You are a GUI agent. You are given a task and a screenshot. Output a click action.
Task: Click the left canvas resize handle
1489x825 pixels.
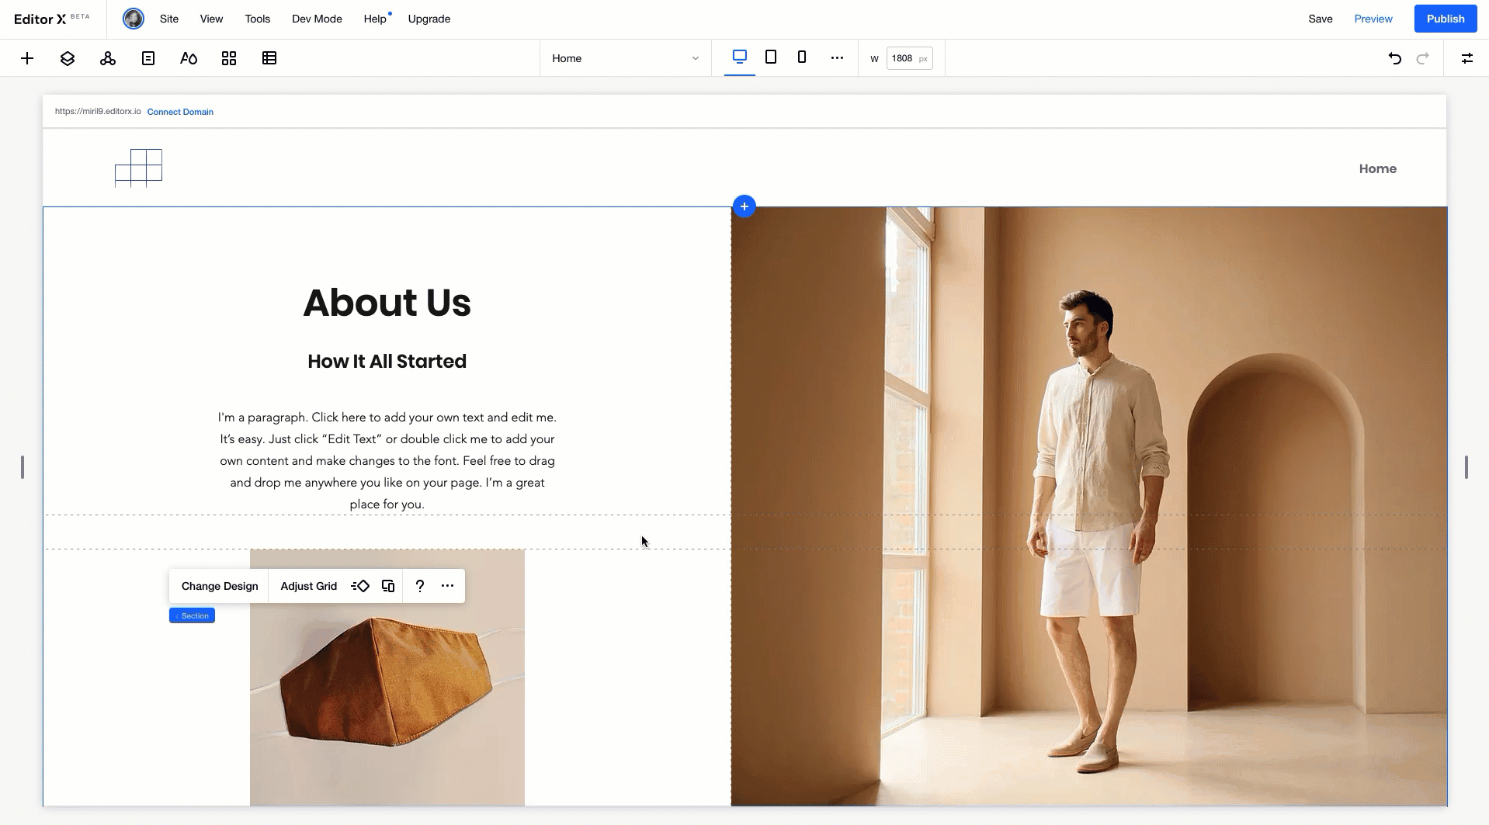pyautogui.click(x=23, y=467)
